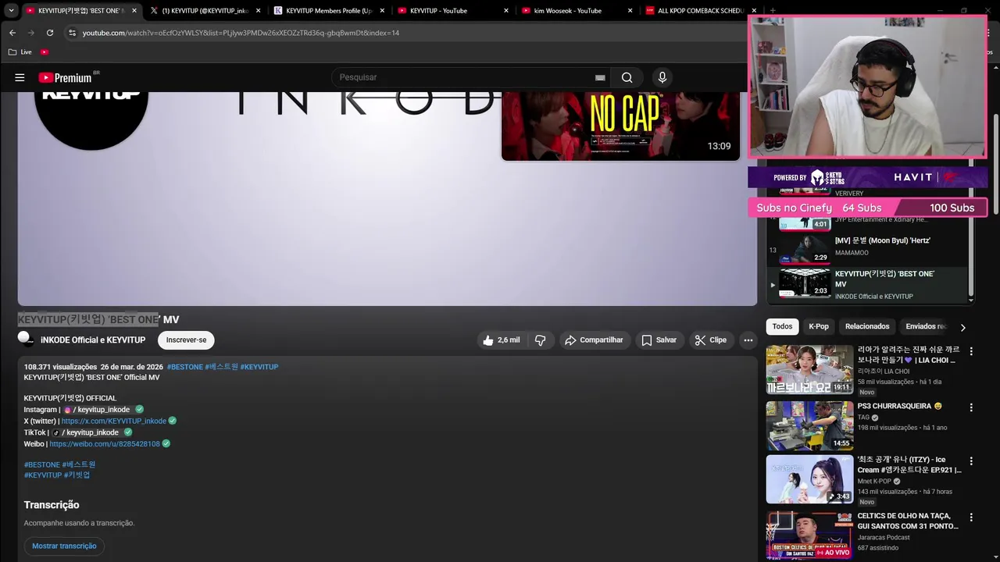The width and height of the screenshot is (1000, 562).
Task: Select the Relacionados filter chip
Action: [x=867, y=326]
